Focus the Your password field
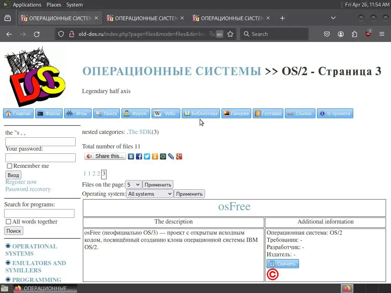This screenshot has height=293, width=391. (40, 158)
